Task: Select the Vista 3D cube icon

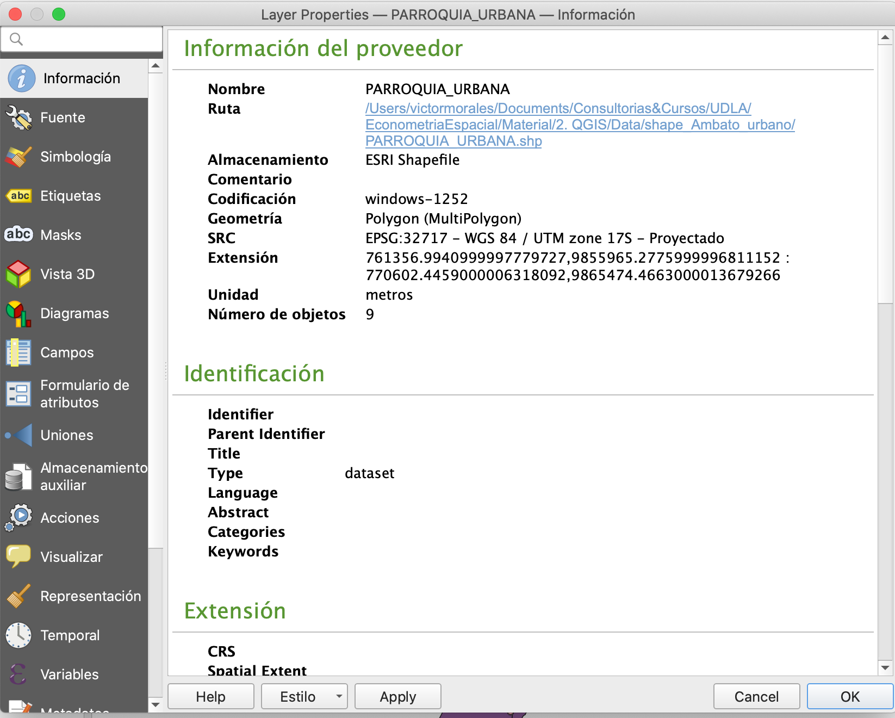Action: 19,274
